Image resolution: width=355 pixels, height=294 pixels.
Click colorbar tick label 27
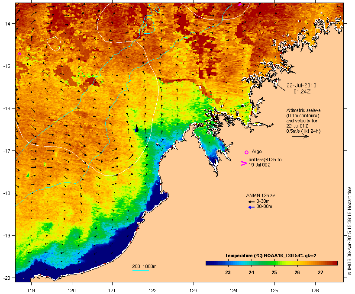321,272
